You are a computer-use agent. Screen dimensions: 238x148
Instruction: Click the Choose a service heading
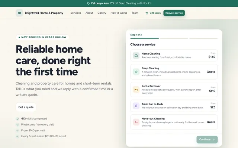coord(143,44)
